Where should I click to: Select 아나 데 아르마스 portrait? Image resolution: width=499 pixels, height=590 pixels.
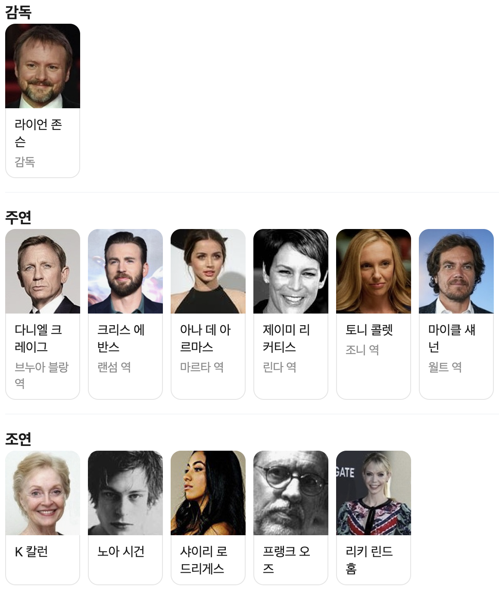208,271
